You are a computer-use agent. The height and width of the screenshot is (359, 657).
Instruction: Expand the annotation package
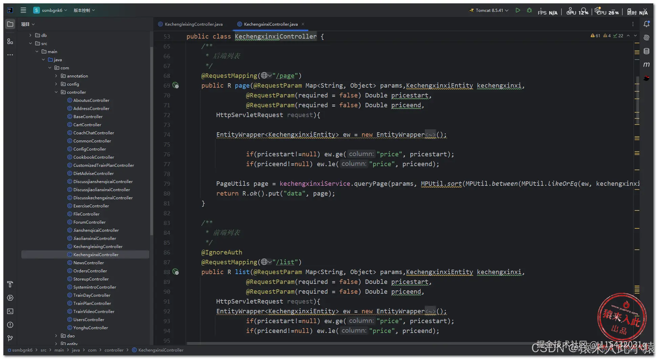pos(56,76)
